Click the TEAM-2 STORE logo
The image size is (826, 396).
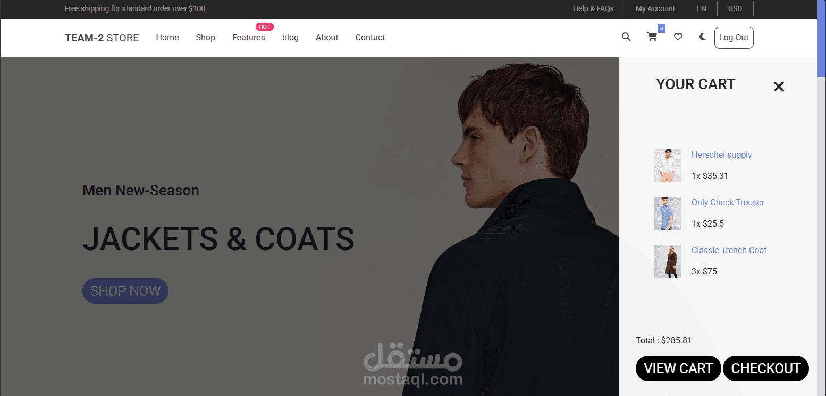click(102, 38)
